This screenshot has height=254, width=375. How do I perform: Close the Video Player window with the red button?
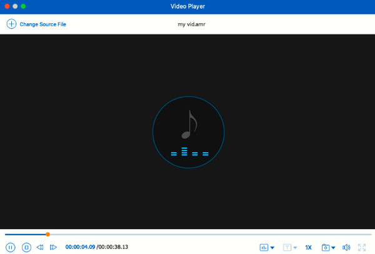point(7,6)
